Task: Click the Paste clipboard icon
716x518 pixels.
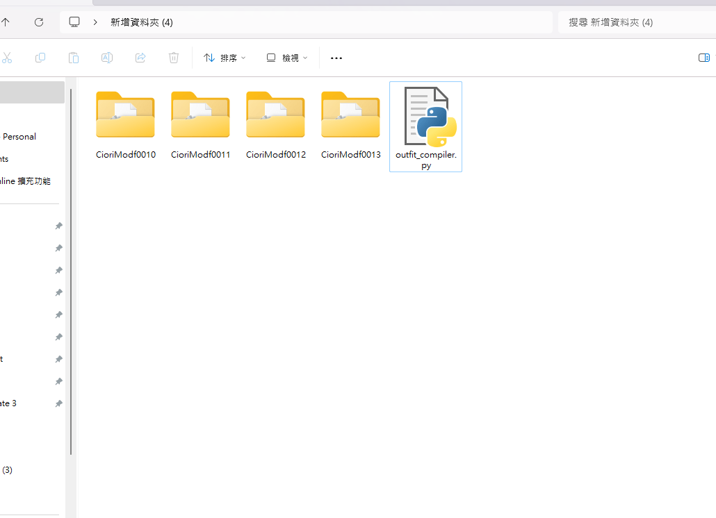Action: point(74,58)
